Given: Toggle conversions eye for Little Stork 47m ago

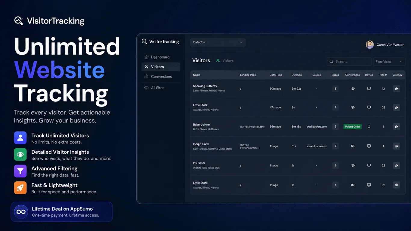Looking at the screenshot, I should (x=353, y=107).
